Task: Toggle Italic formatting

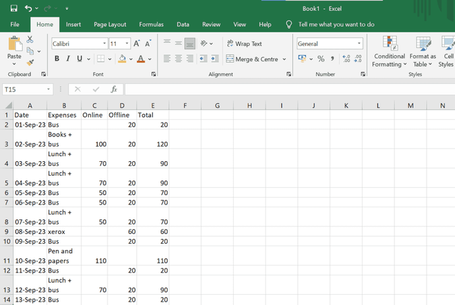Action: click(68, 59)
